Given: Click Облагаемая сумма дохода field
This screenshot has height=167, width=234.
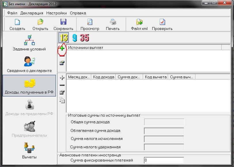Looking at the screenshot, I should pyautogui.click(x=164, y=131).
